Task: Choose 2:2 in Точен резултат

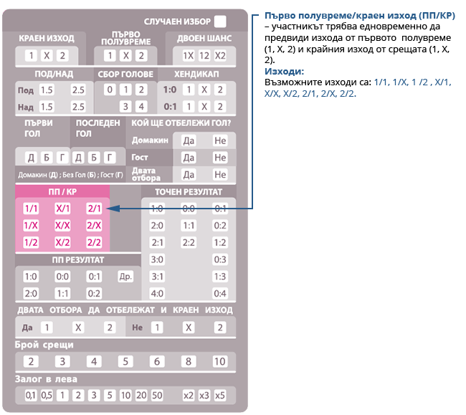Action: [189, 242]
